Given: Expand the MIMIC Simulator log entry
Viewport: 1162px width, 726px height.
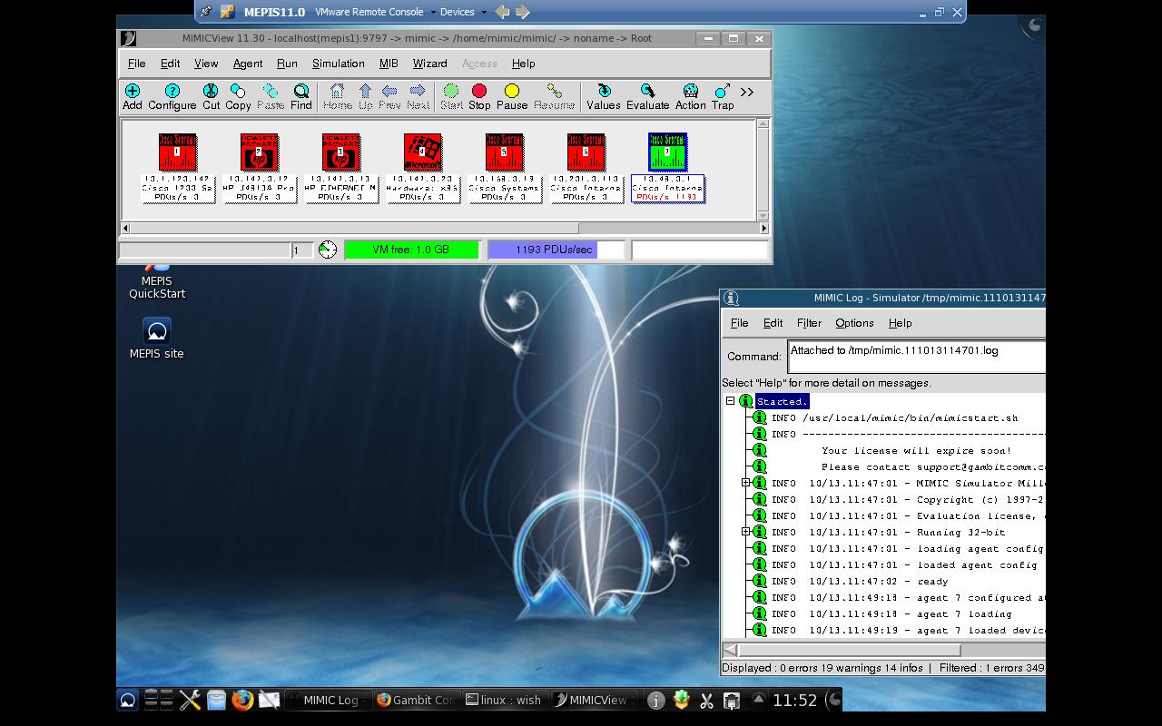Looking at the screenshot, I should point(746,483).
